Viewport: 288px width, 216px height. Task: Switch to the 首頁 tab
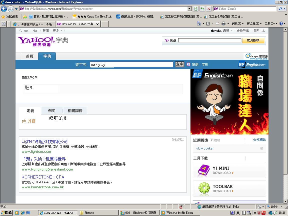tap(30, 56)
